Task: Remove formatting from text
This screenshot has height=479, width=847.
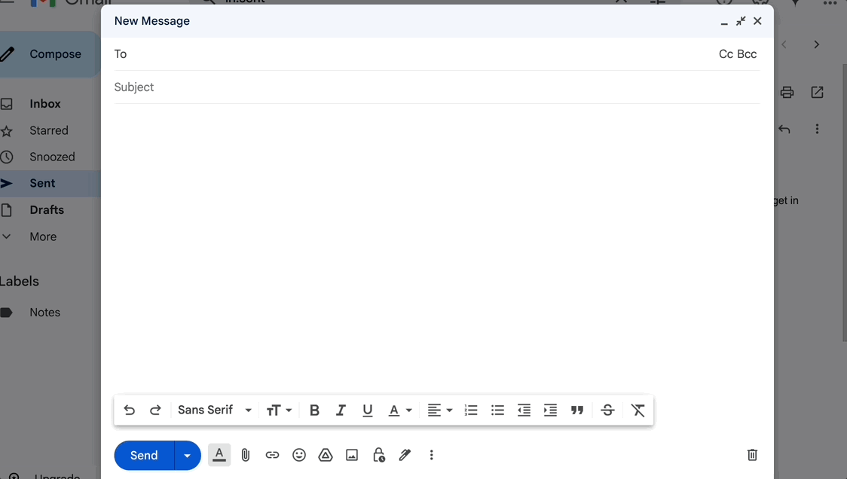Action: [x=638, y=410]
